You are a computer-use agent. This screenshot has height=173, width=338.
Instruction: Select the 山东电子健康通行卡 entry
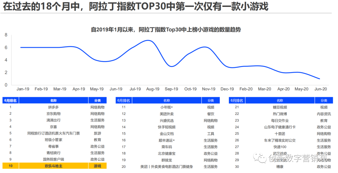pyautogui.click(x=280, y=127)
